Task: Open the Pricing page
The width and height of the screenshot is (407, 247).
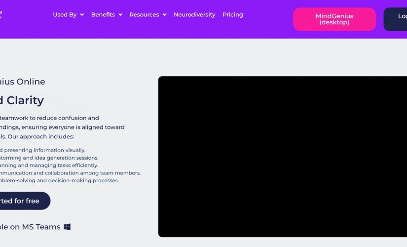Action: point(233,14)
